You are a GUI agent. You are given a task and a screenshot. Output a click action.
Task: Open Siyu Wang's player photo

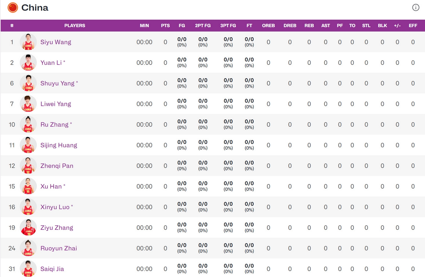[28, 42]
